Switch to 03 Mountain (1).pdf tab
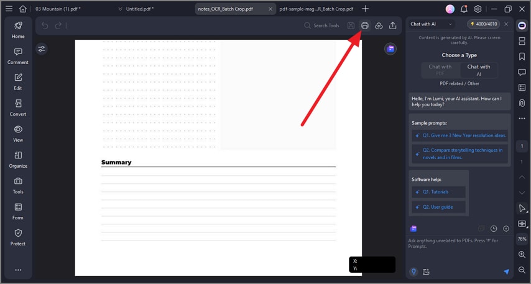 [x=58, y=9]
